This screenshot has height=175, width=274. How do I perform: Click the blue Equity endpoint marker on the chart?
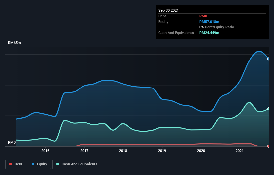tap(268, 59)
